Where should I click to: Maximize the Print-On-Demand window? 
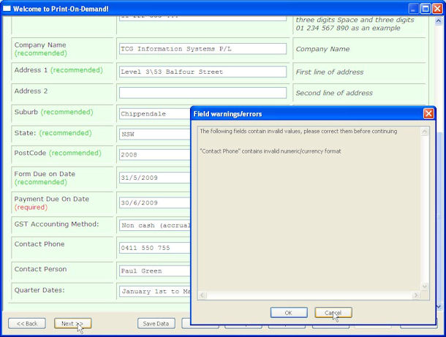(x=426, y=8)
